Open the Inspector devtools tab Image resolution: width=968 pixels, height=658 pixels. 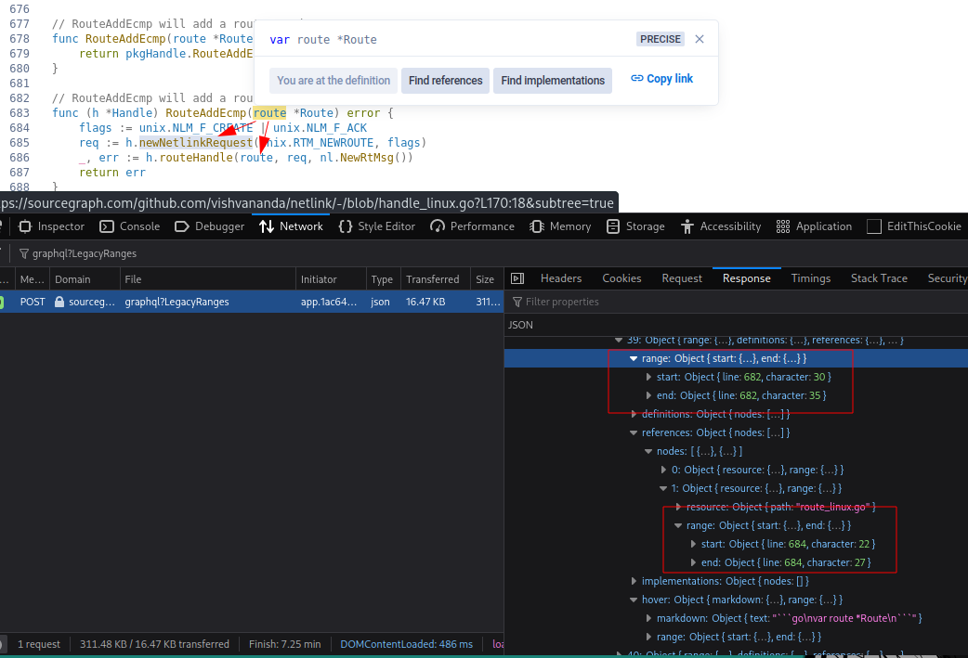(x=52, y=226)
